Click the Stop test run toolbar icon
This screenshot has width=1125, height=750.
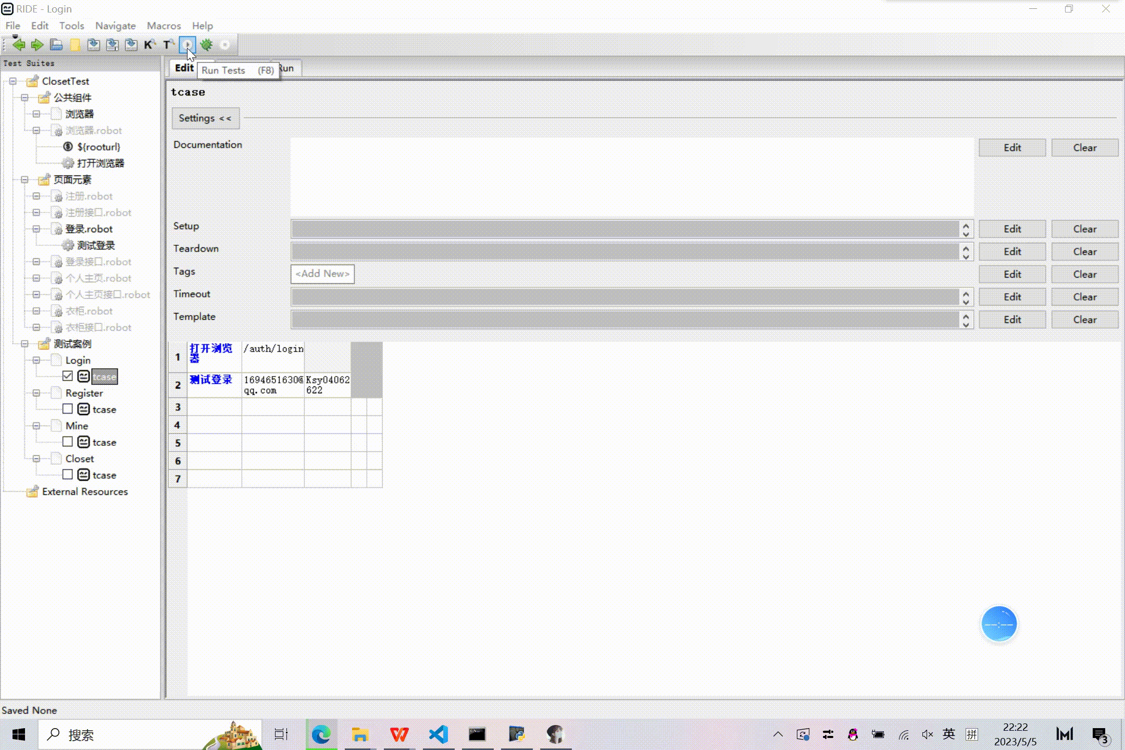(x=225, y=45)
